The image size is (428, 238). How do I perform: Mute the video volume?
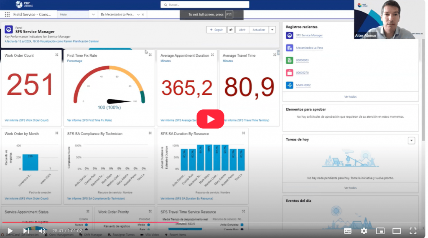point(42,231)
